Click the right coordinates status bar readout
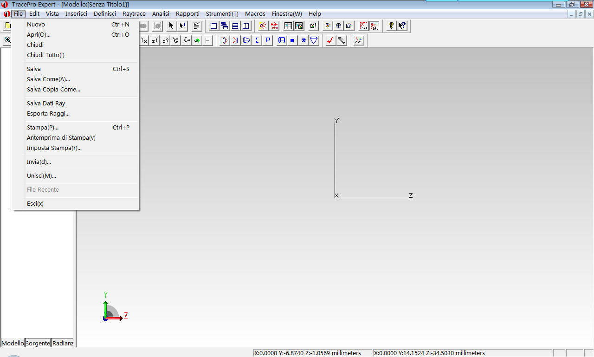The width and height of the screenshot is (594, 357). [462, 353]
